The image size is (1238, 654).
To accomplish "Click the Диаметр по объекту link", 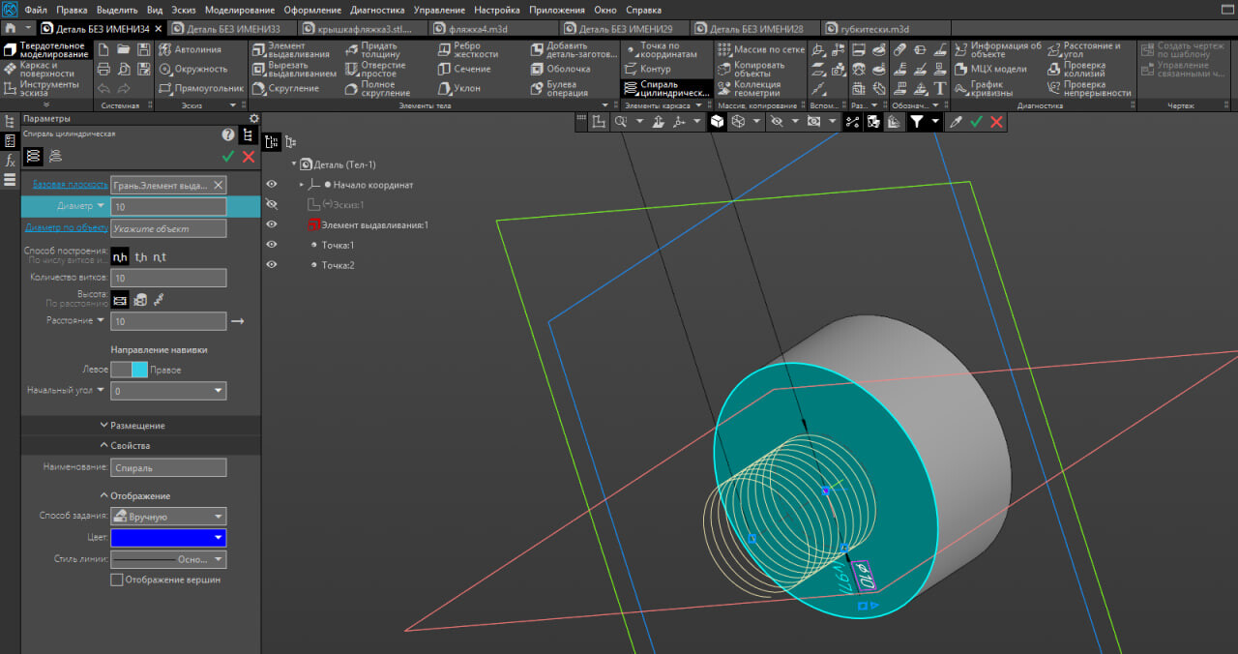I will click(66, 228).
